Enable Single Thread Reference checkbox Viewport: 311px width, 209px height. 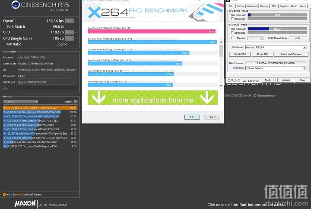(232, 19)
